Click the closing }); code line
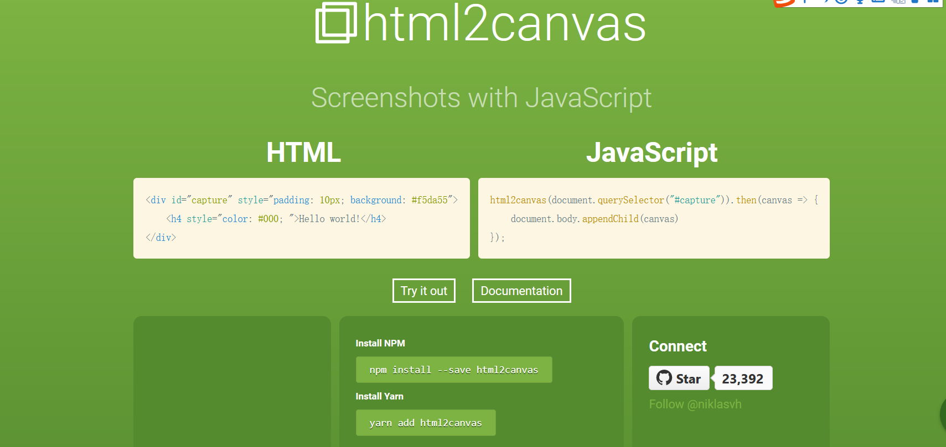Viewport: 946px width, 447px height. click(x=497, y=238)
